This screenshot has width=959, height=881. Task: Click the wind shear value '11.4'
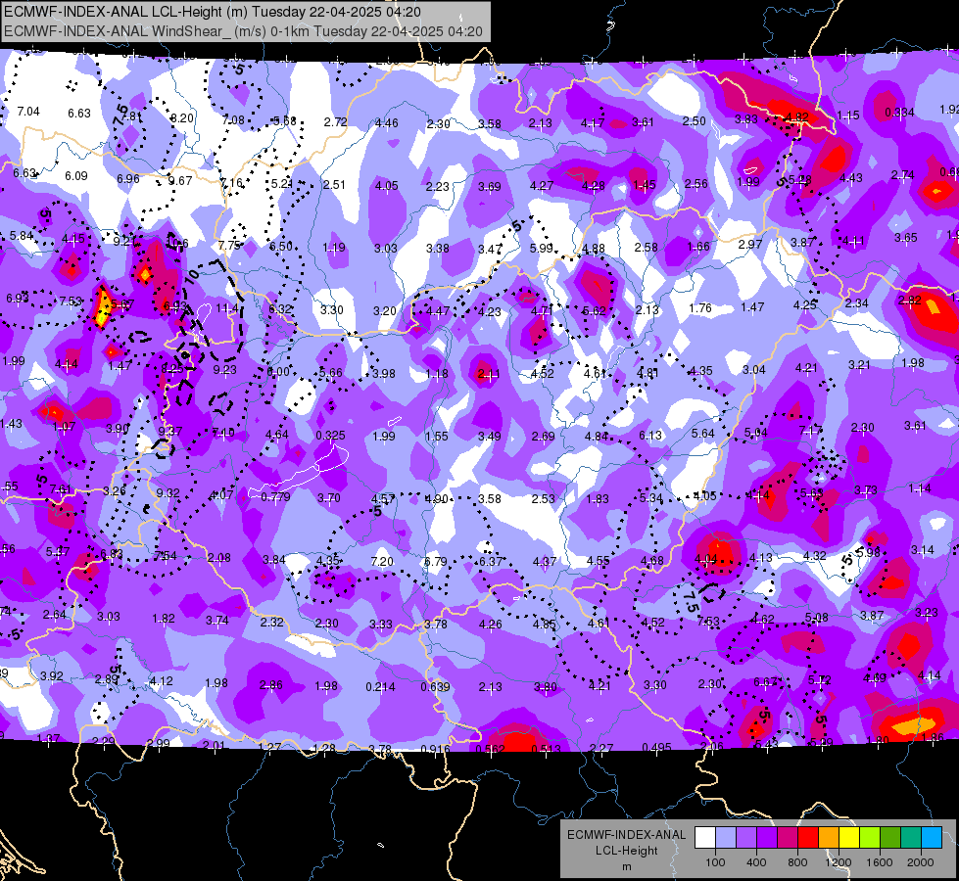coord(227,308)
